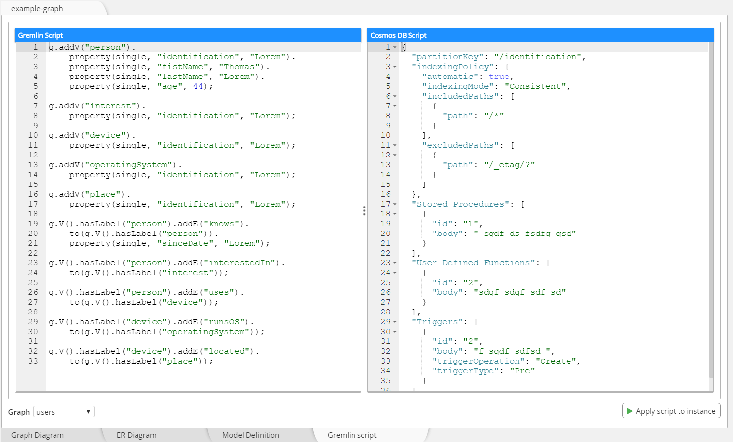Click the "indexingMode": "Consistent" line
733x442 pixels.
tap(496, 86)
